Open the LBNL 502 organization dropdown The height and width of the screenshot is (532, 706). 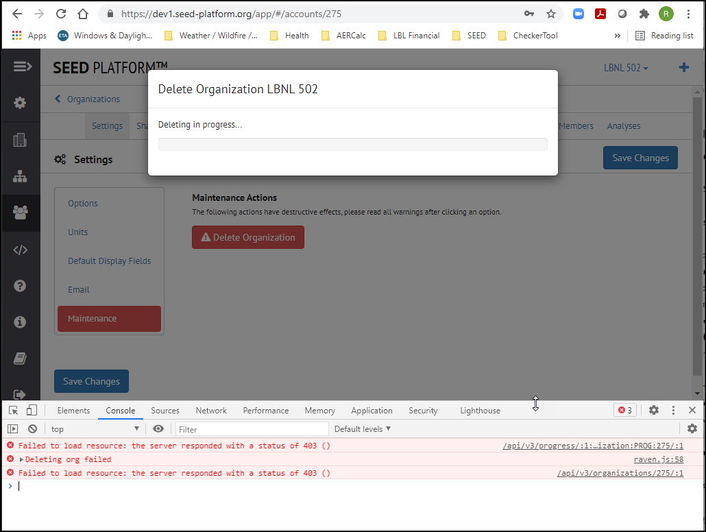point(625,67)
